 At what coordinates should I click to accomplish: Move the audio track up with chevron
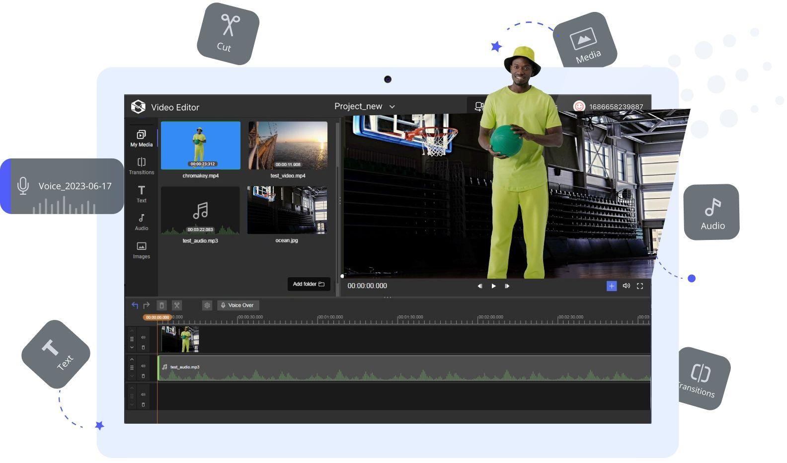(x=132, y=359)
